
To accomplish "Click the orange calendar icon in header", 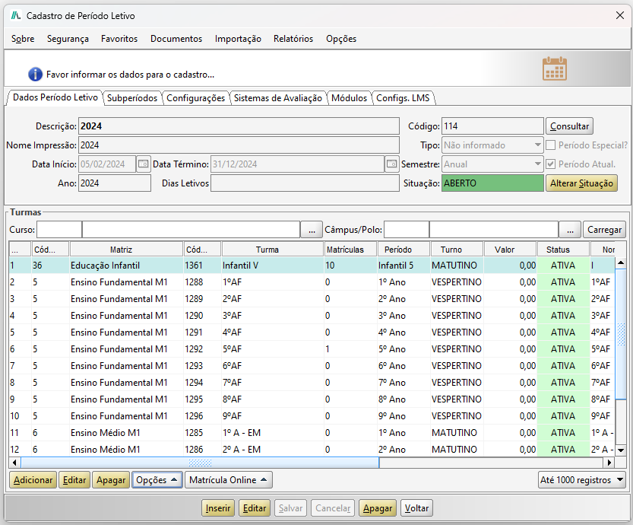I will [554, 69].
